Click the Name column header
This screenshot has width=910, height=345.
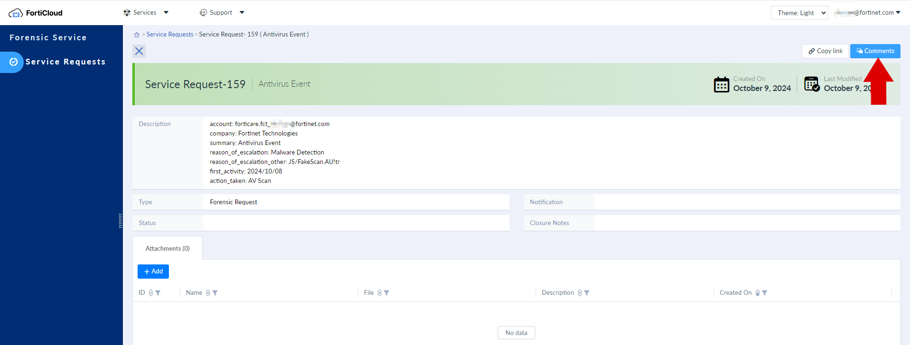194,293
